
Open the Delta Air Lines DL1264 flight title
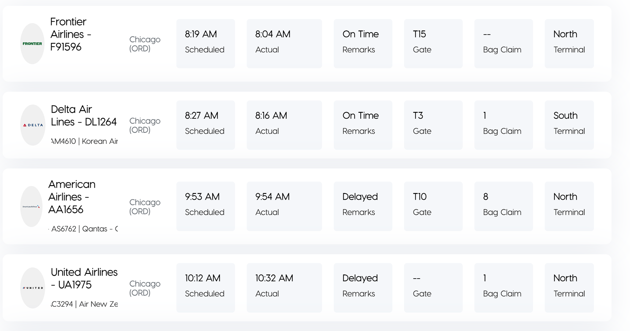click(x=84, y=115)
